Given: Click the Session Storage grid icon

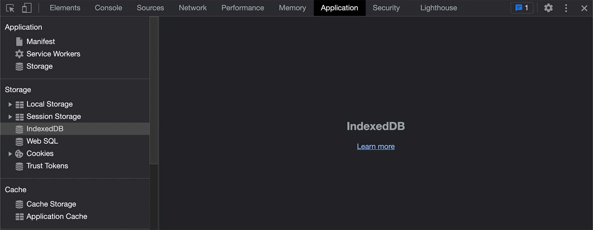Looking at the screenshot, I should pos(19,117).
